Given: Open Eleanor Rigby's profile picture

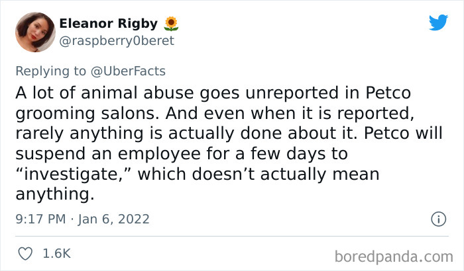Looking at the screenshot, I should click(x=36, y=32).
